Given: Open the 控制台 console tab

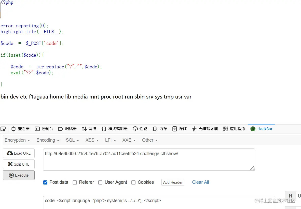Looking at the screenshot, I should pos(44,129).
